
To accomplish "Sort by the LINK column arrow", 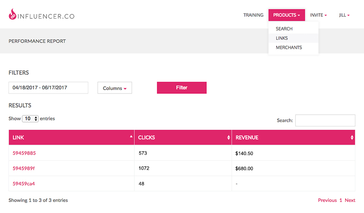I will pos(131,137).
